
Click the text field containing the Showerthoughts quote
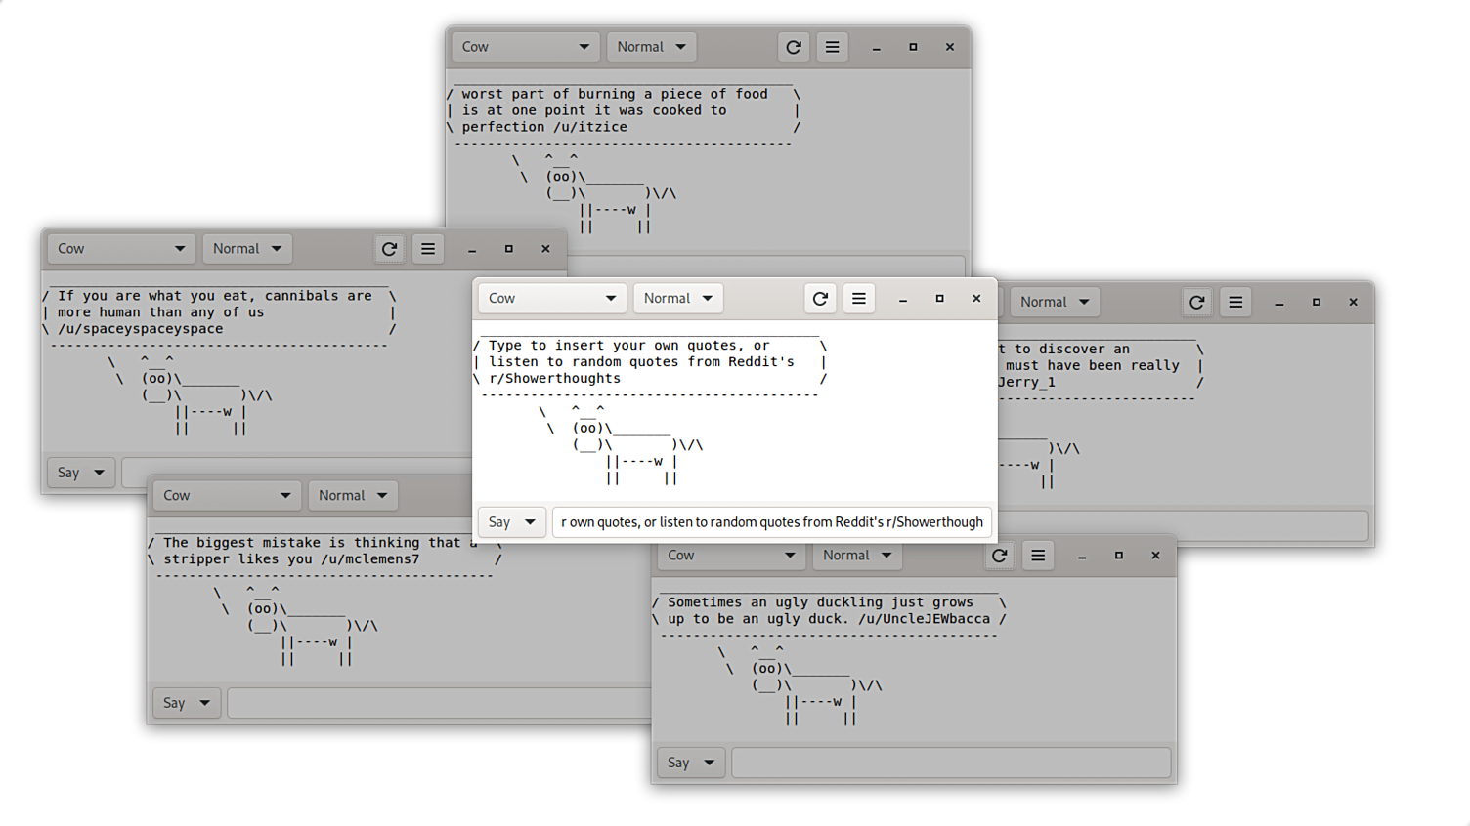click(x=771, y=521)
